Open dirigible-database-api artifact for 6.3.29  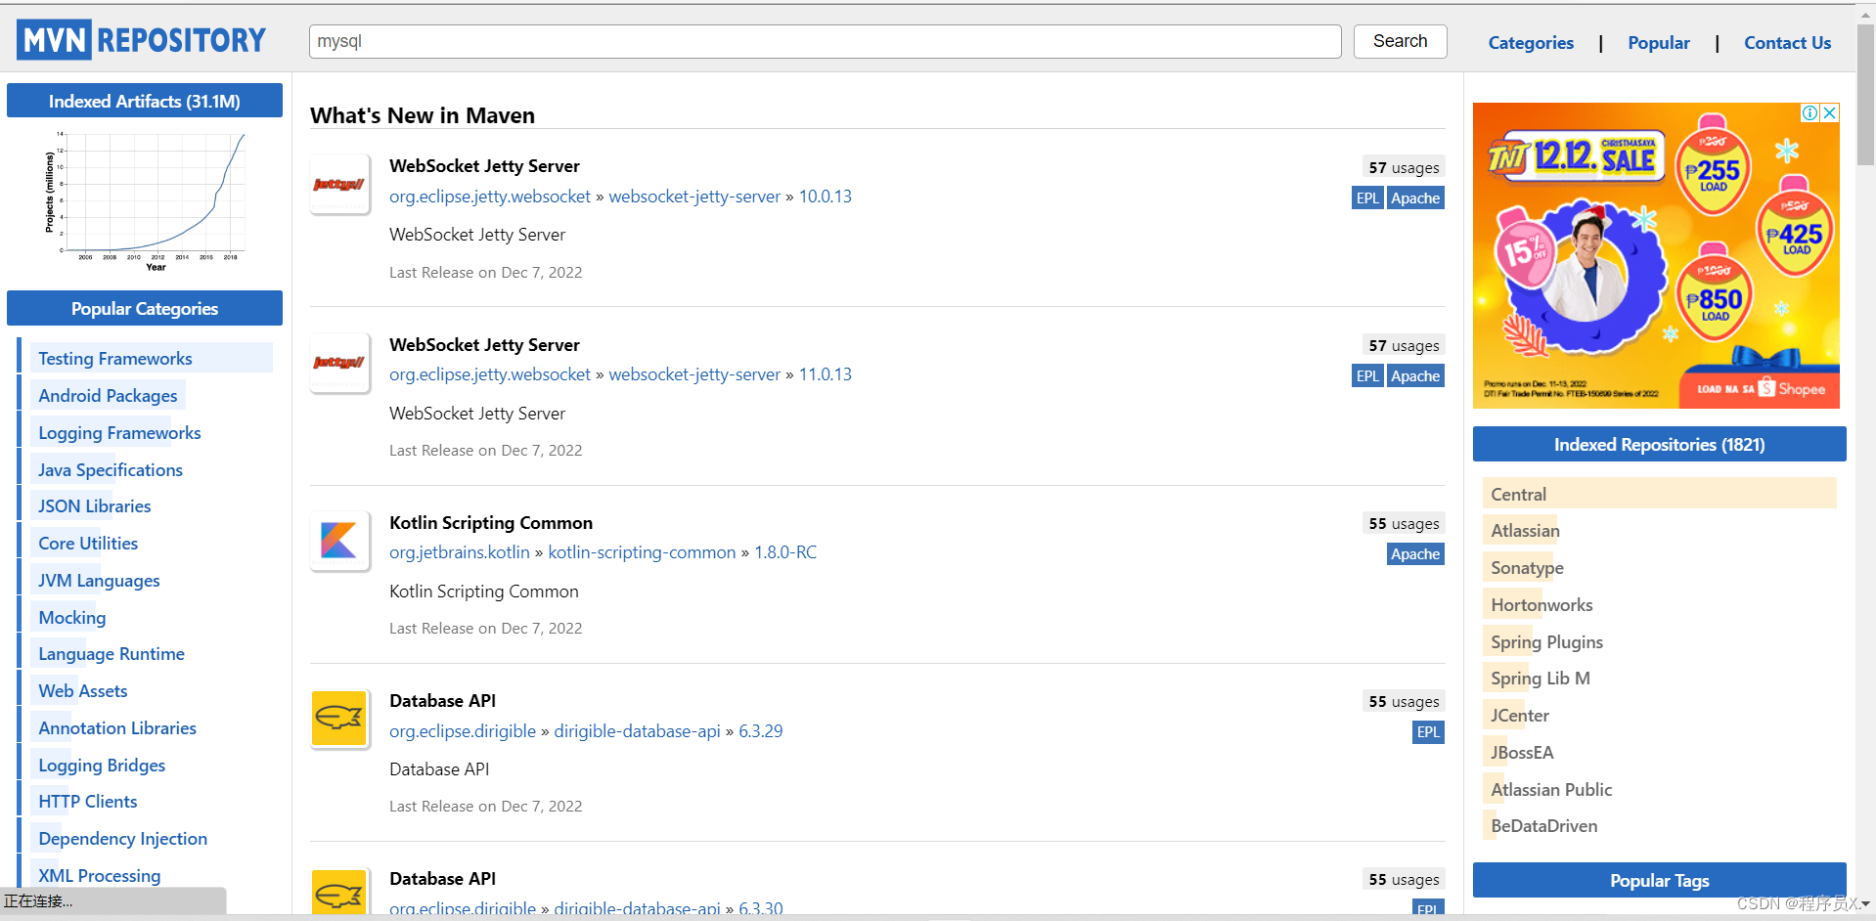click(637, 731)
